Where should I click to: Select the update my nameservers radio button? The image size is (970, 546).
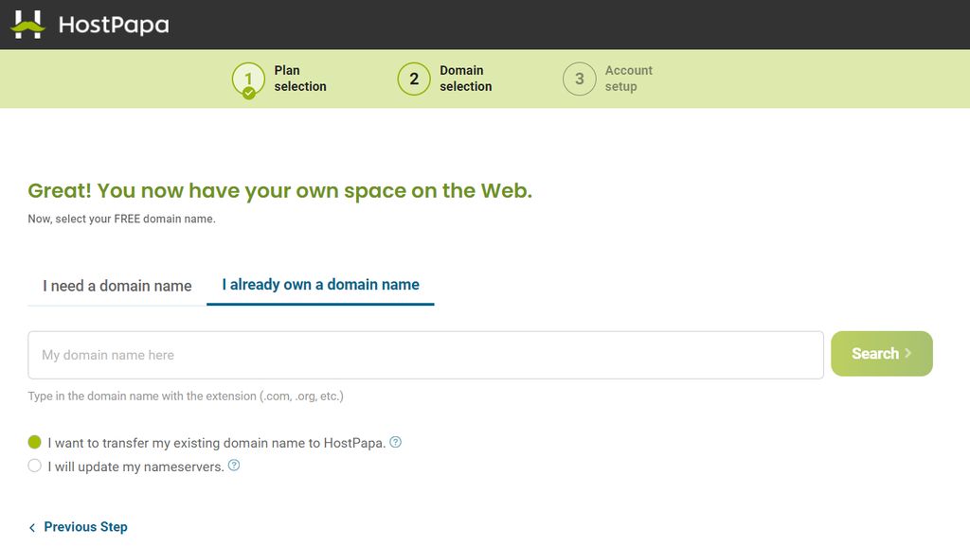[35, 466]
